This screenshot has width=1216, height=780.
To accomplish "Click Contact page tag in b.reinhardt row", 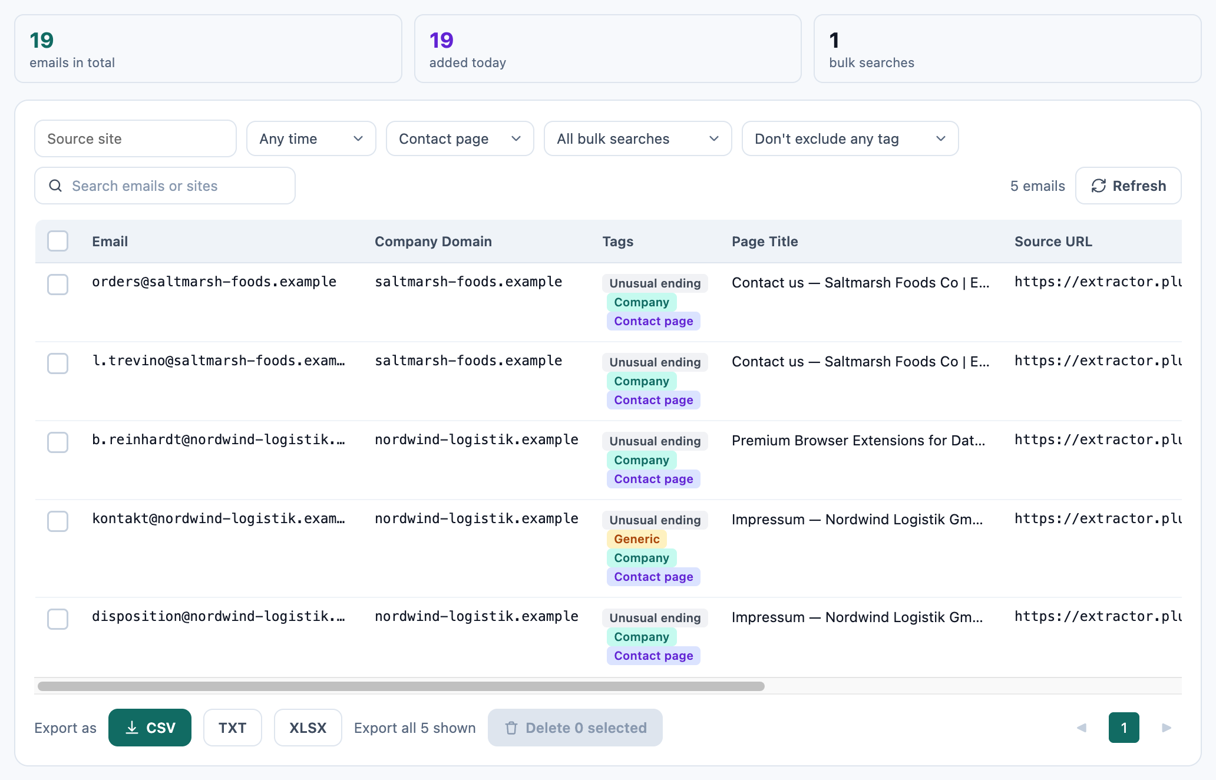I will point(653,479).
